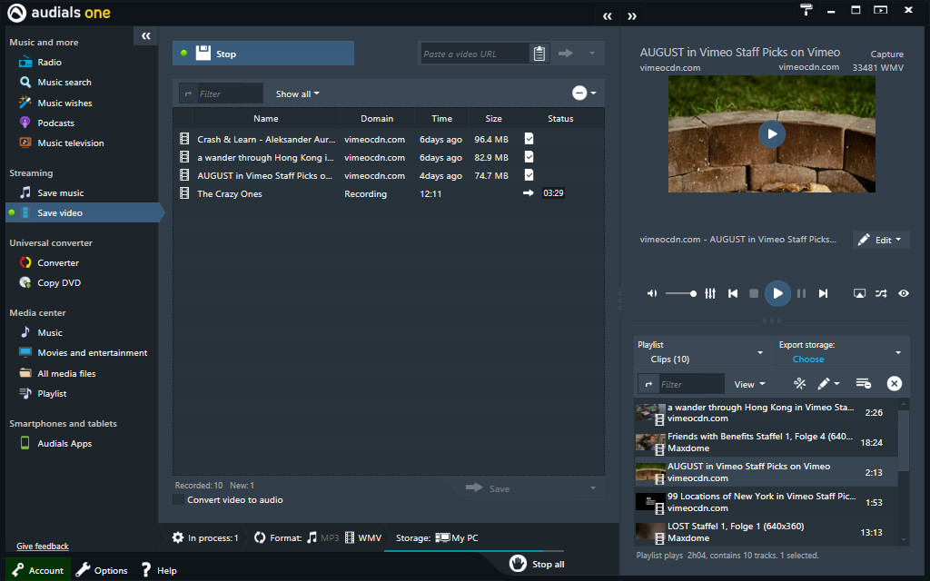
Task: Check the status checkbox for The Crazy Ones
Action: pos(529,192)
